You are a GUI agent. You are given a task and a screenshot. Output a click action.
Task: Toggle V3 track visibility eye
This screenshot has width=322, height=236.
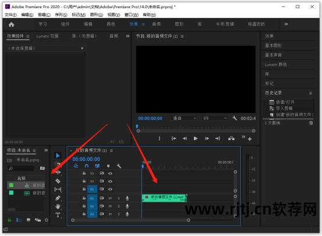(110, 173)
